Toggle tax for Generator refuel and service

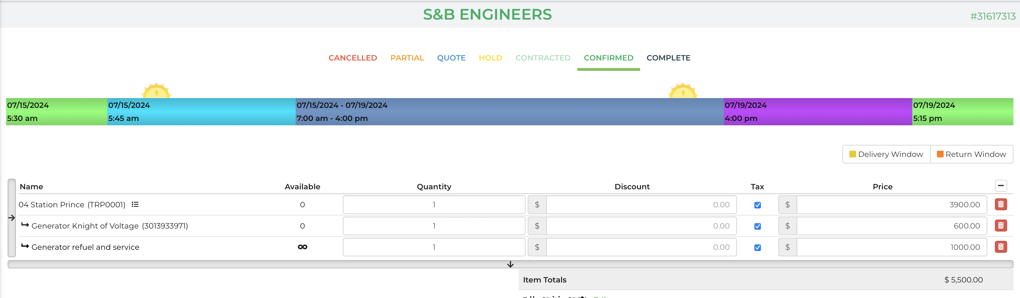coord(757,248)
